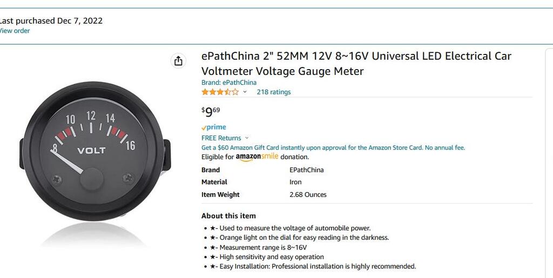Expand the star ratings dropdown chevron
553x278 pixels.
(245, 92)
